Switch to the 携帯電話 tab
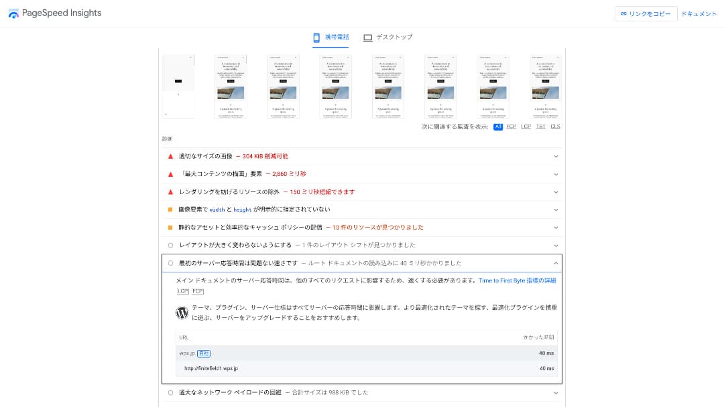Image resolution: width=724 pixels, height=407 pixels. [330, 37]
